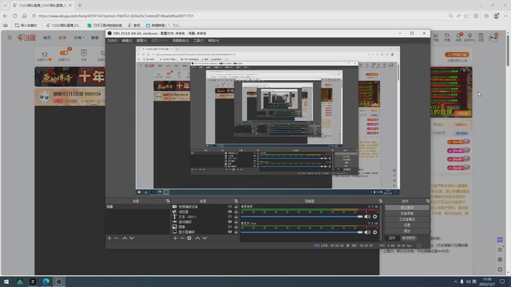Toggle visibility of image source

(x=230, y=227)
